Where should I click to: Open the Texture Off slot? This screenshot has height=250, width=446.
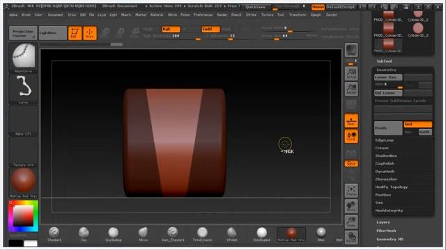coord(23,151)
